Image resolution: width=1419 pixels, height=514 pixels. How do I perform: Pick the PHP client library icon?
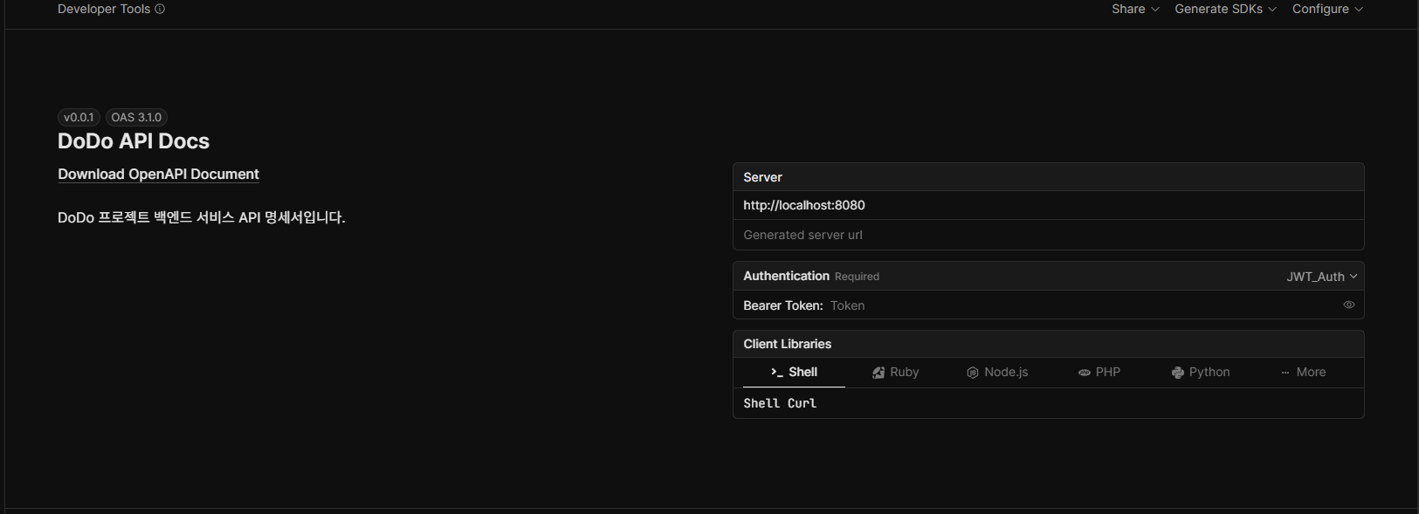coord(1084,373)
